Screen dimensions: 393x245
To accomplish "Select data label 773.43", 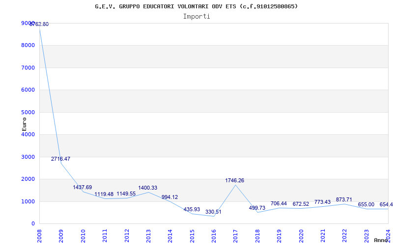I will click(323, 202).
